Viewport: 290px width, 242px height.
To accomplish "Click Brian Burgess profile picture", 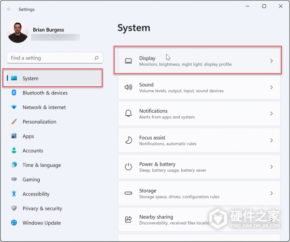I will point(18,32).
